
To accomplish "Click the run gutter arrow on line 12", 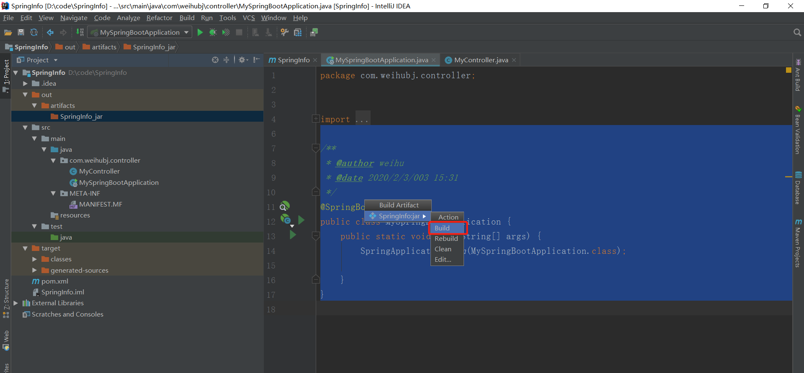I will point(301,220).
